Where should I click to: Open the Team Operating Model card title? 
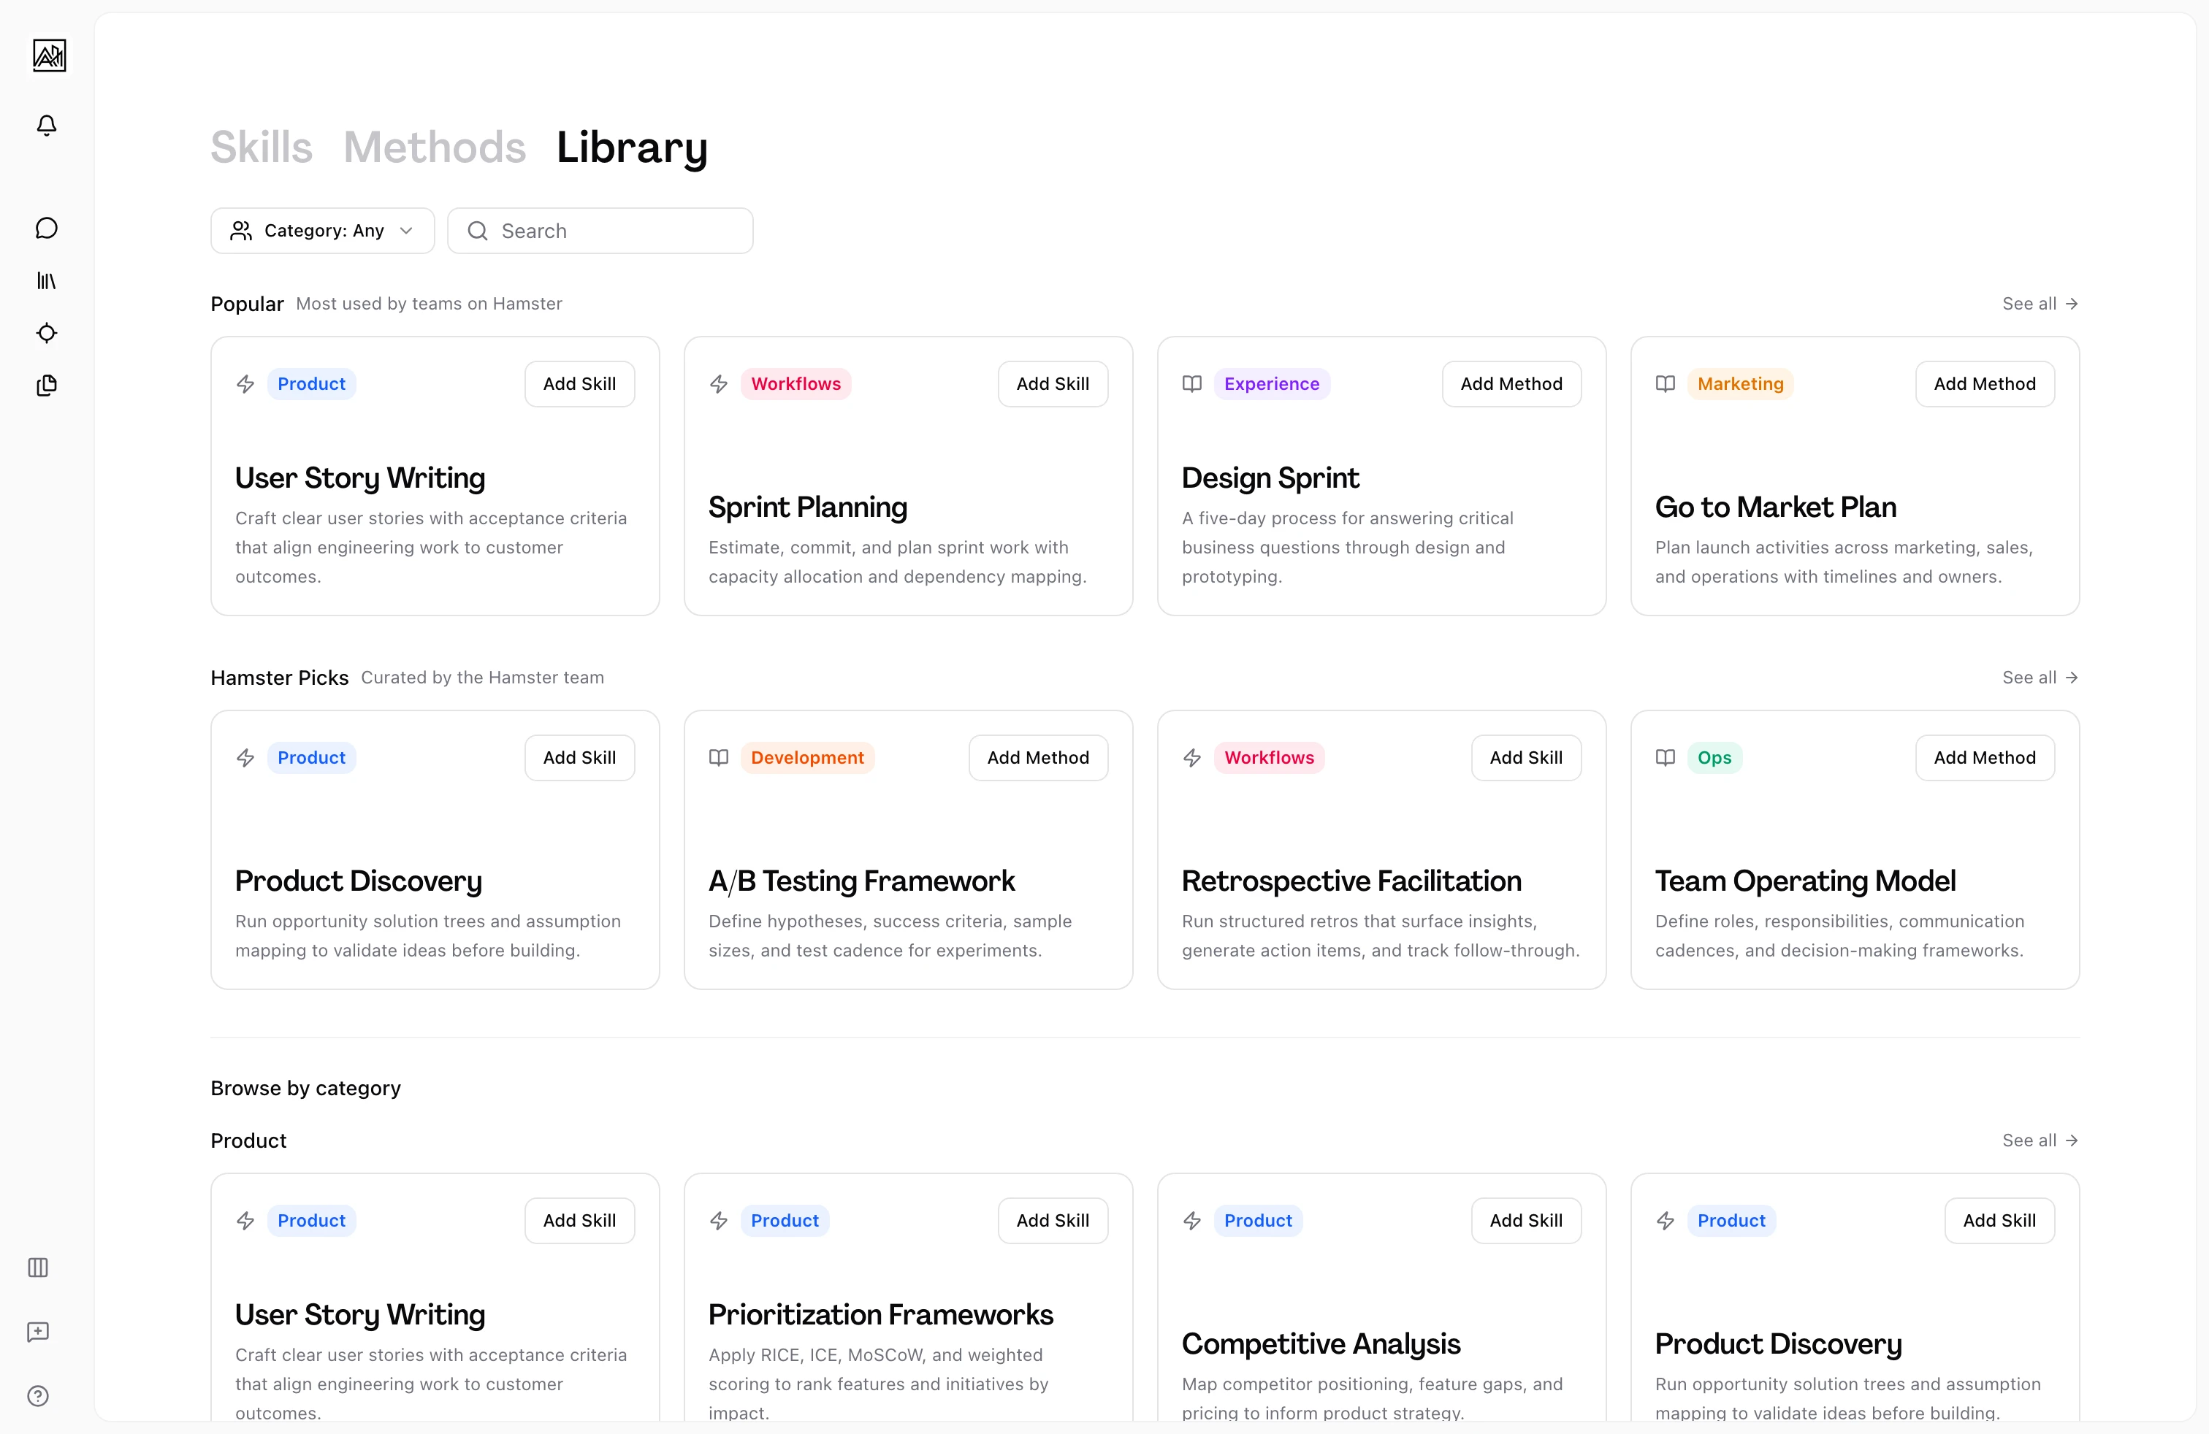coord(1805,881)
